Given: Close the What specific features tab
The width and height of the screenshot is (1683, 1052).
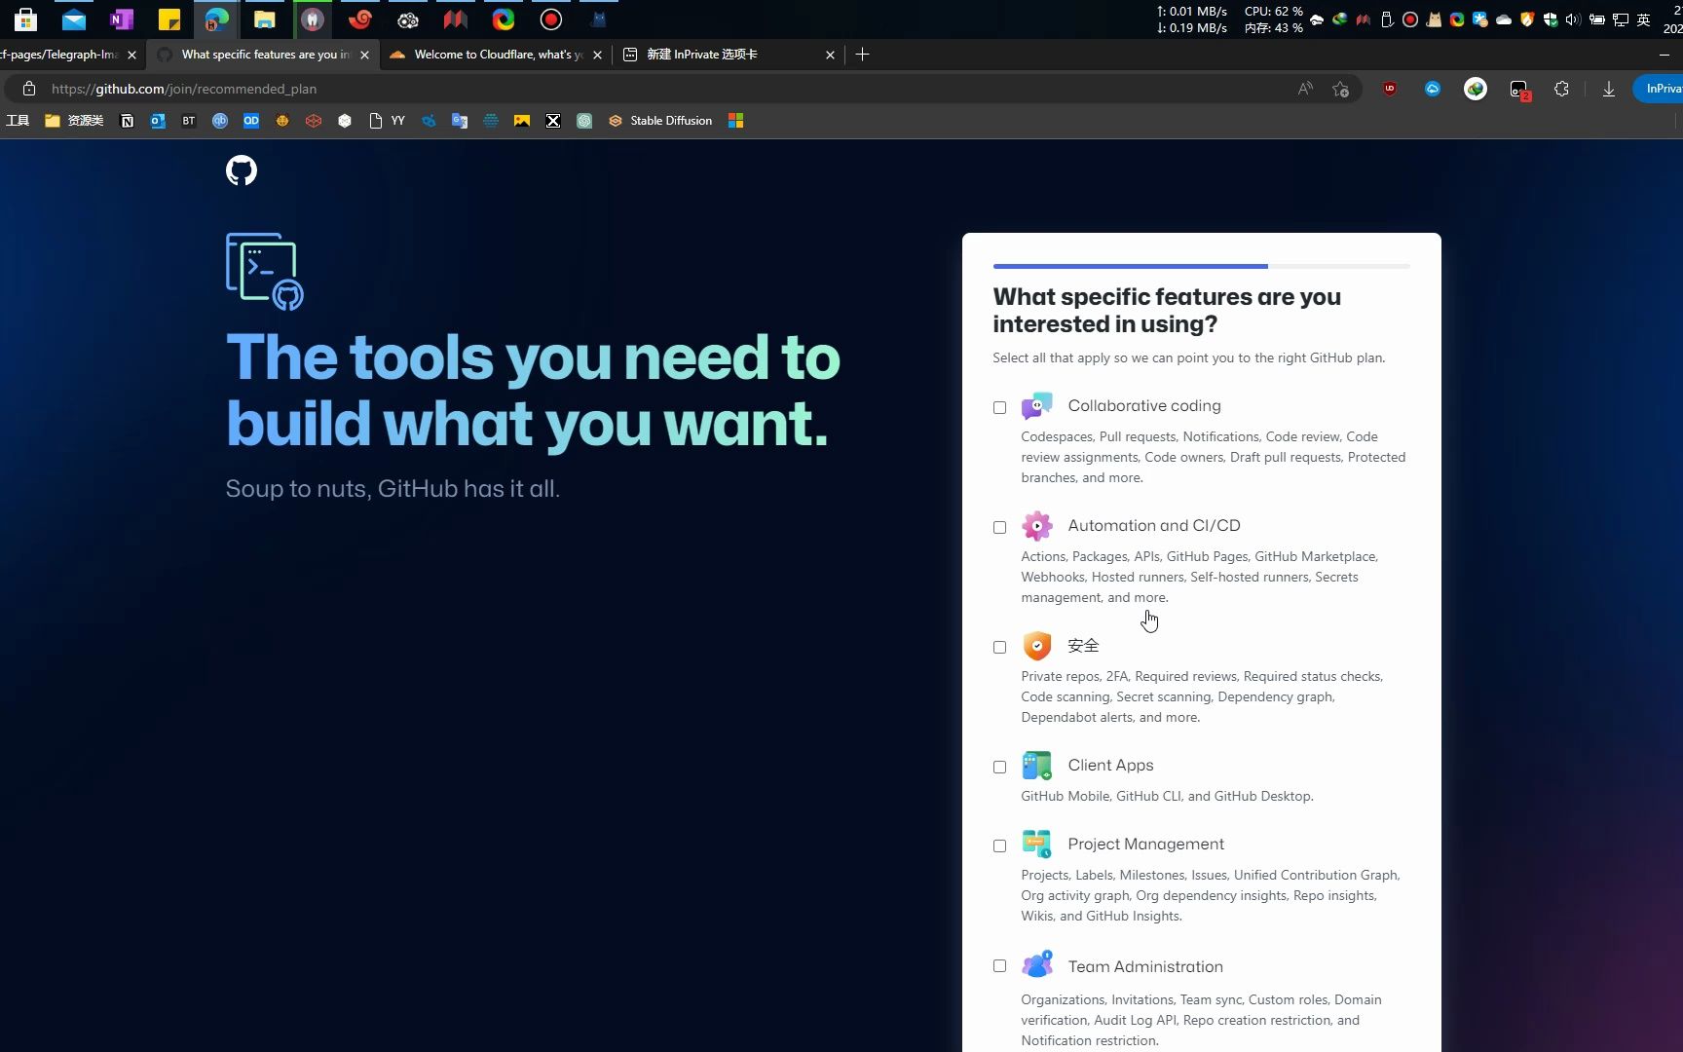Looking at the screenshot, I should (364, 55).
